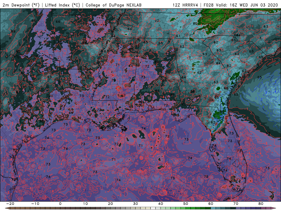Click the 75 dewpoint value west of Florida
The width and height of the screenshot is (281, 210).
point(206,177)
